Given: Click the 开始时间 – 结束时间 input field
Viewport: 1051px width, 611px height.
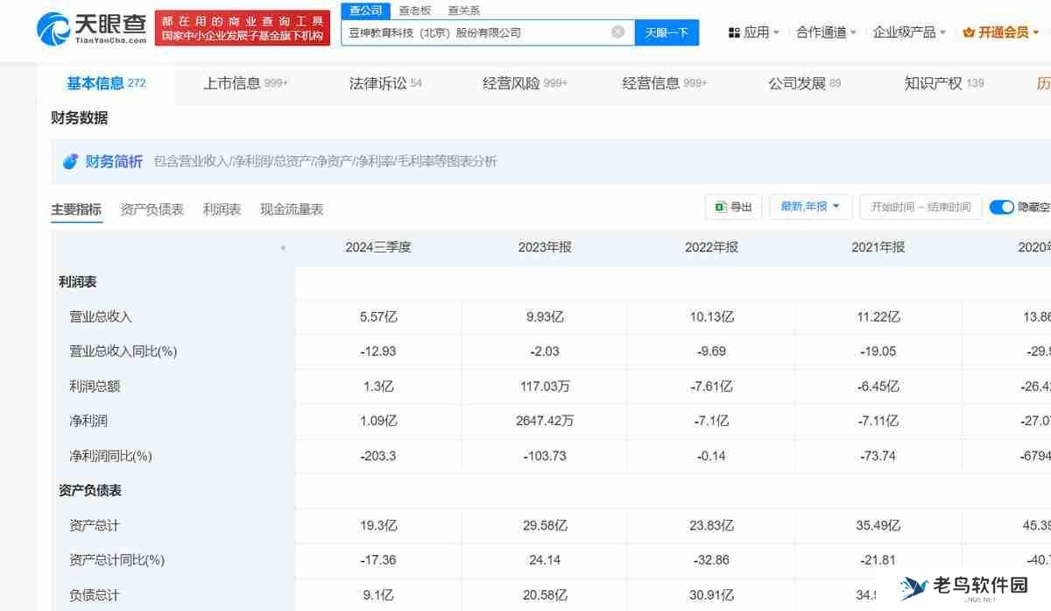Looking at the screenshot, I should coord(921,207).
